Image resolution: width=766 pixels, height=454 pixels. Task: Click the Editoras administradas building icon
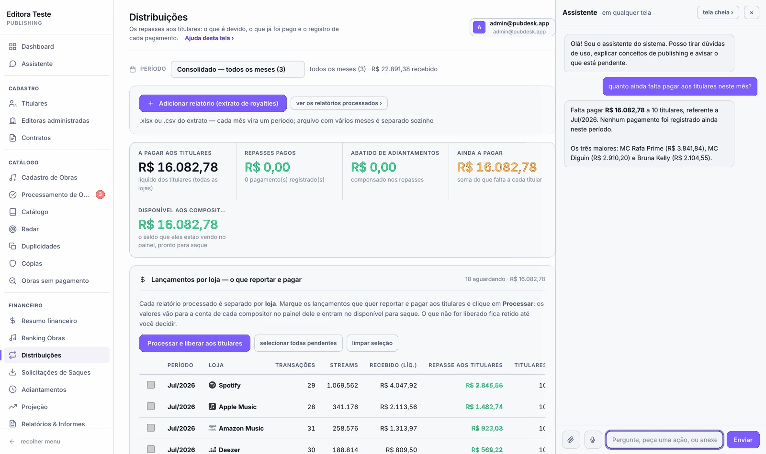click(13, 120)
